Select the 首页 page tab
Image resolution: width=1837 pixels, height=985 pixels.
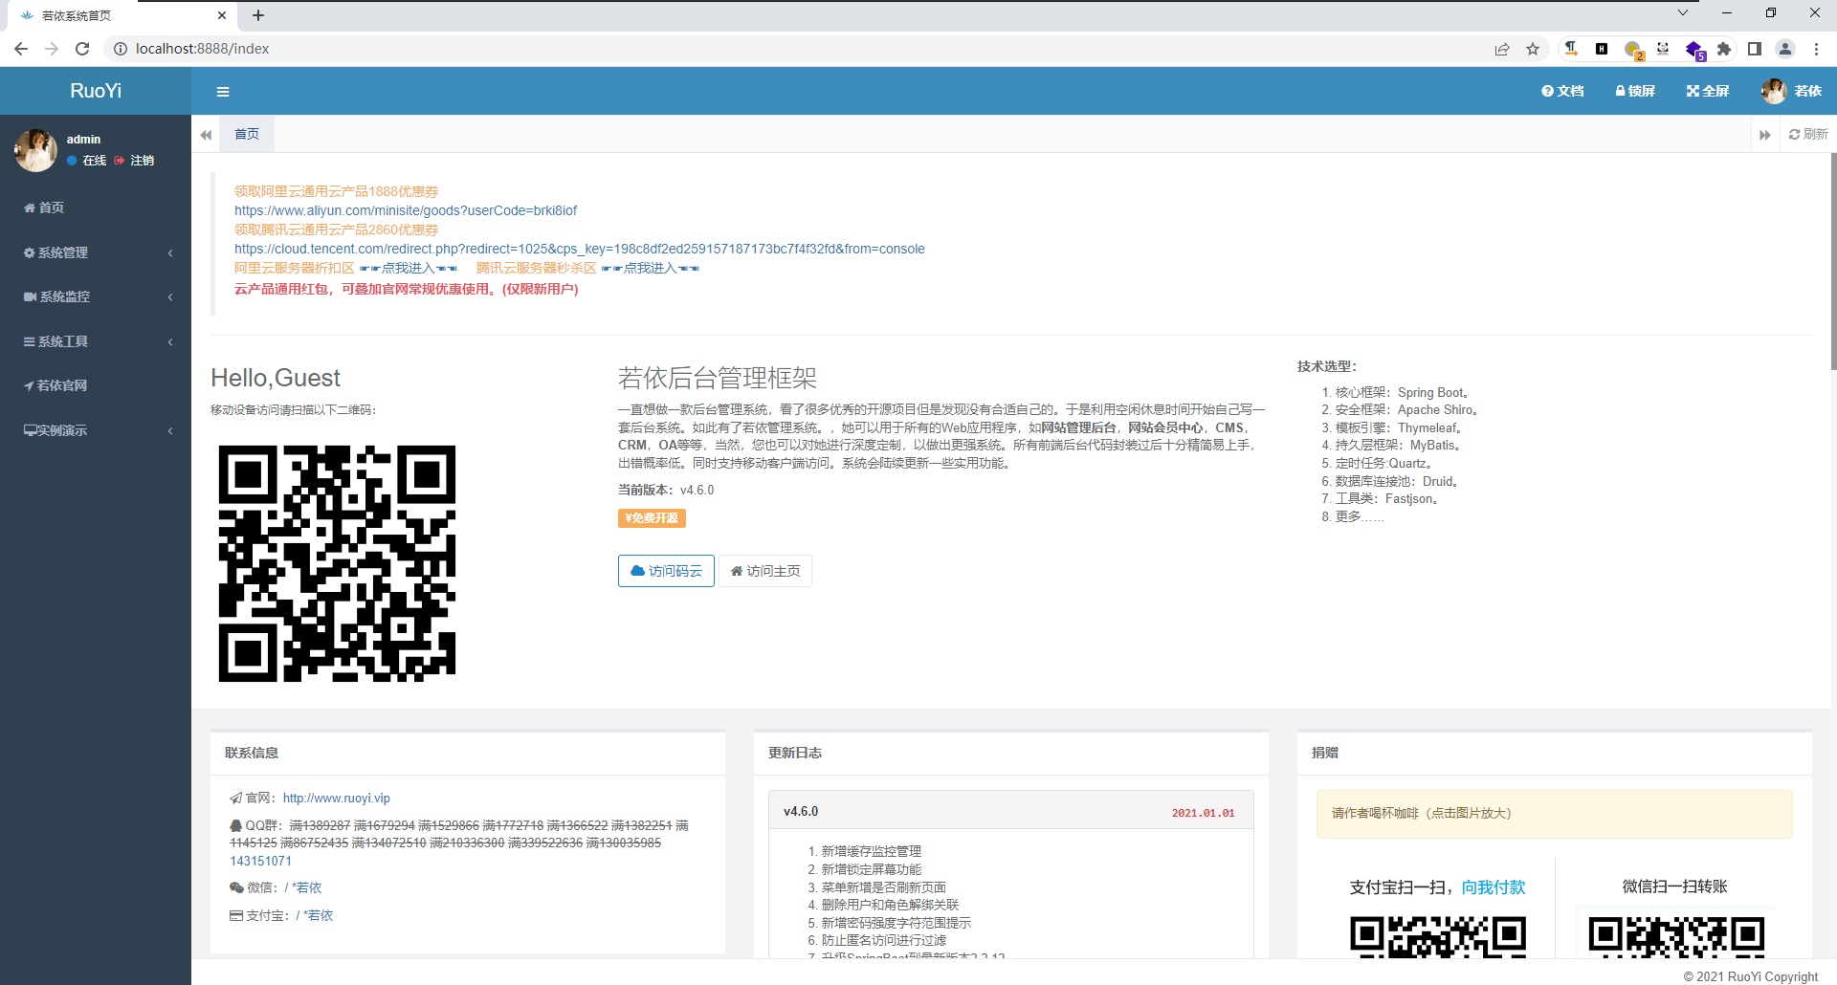tap(247, 134)
